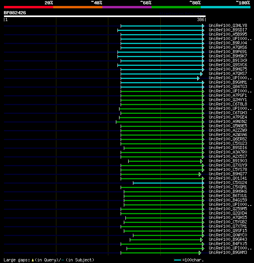
Task: Select the UniRef100_B9GR43 label
Action: 228,239
